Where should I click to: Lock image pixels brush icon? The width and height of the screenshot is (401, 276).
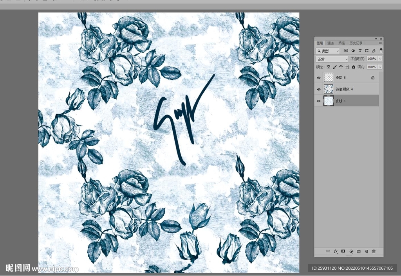[335, 67]
